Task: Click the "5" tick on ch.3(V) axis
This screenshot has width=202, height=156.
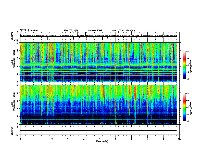Action: click(18, 127)
